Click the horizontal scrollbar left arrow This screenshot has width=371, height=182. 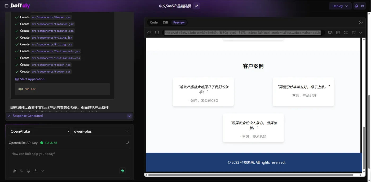[146, 175]
